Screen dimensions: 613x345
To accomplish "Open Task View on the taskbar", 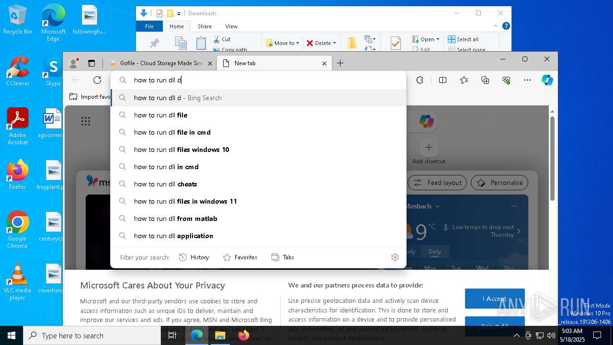I will (172, 335).
